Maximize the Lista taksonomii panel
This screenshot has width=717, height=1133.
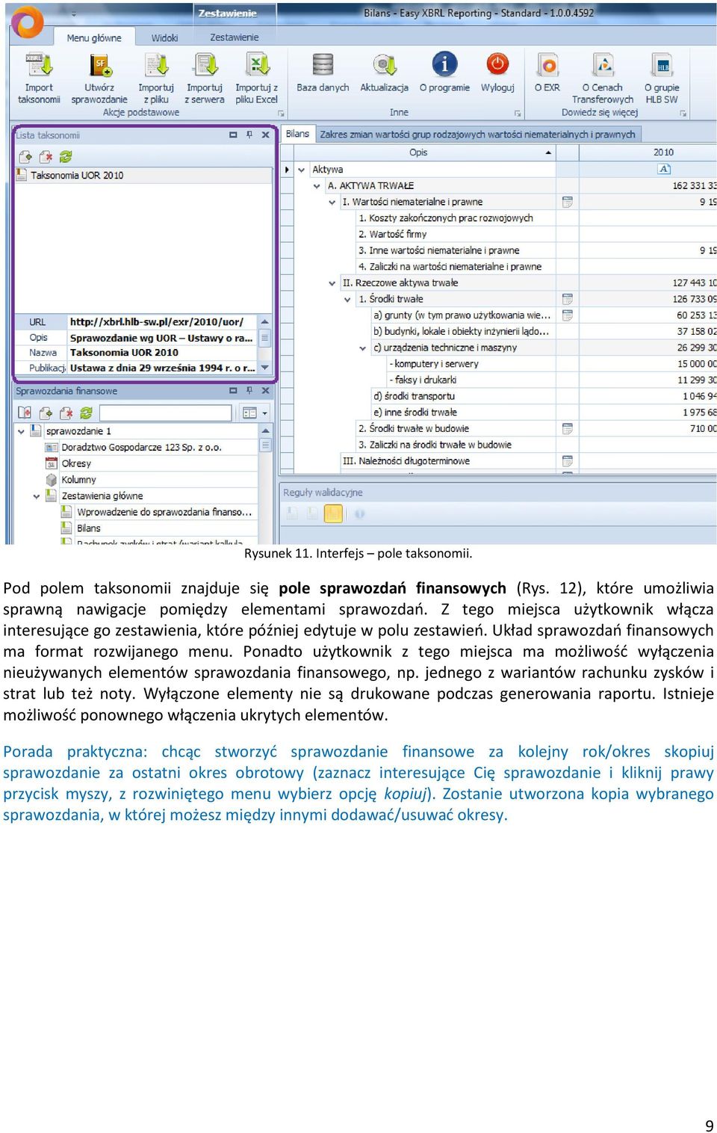click(233, 135)
